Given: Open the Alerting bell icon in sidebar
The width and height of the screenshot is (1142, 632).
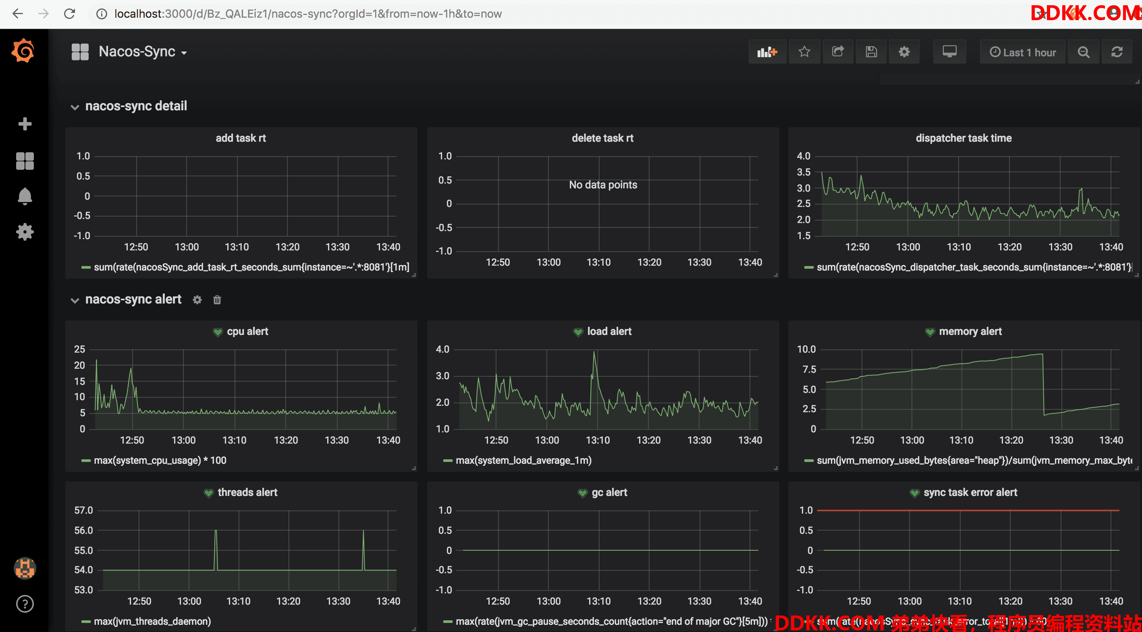Looking at the screenshot, I should click(x=25, y=196).
